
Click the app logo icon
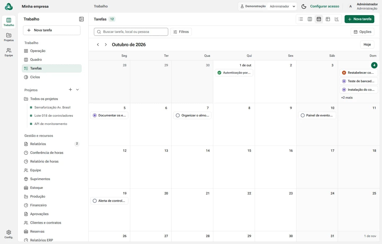pos(9,7)
